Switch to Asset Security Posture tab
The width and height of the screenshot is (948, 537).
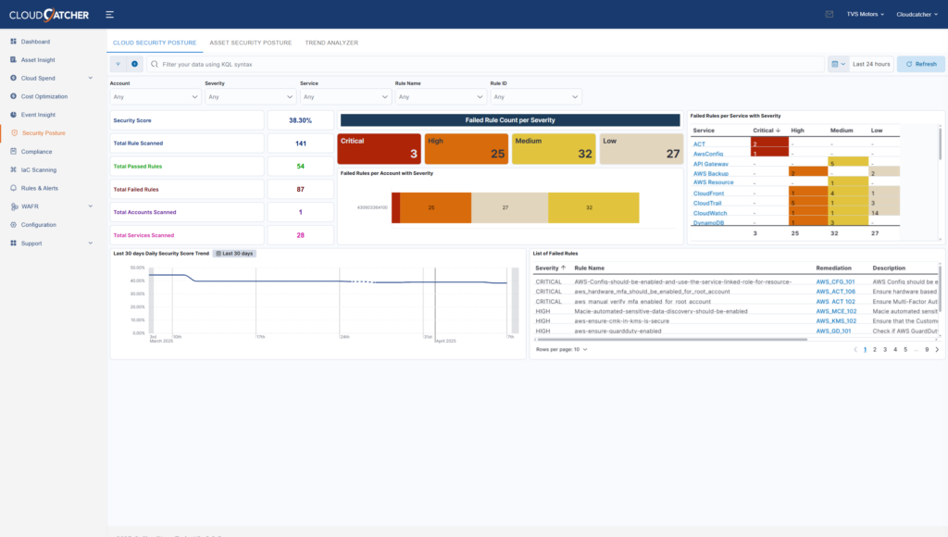pos(250,43)
